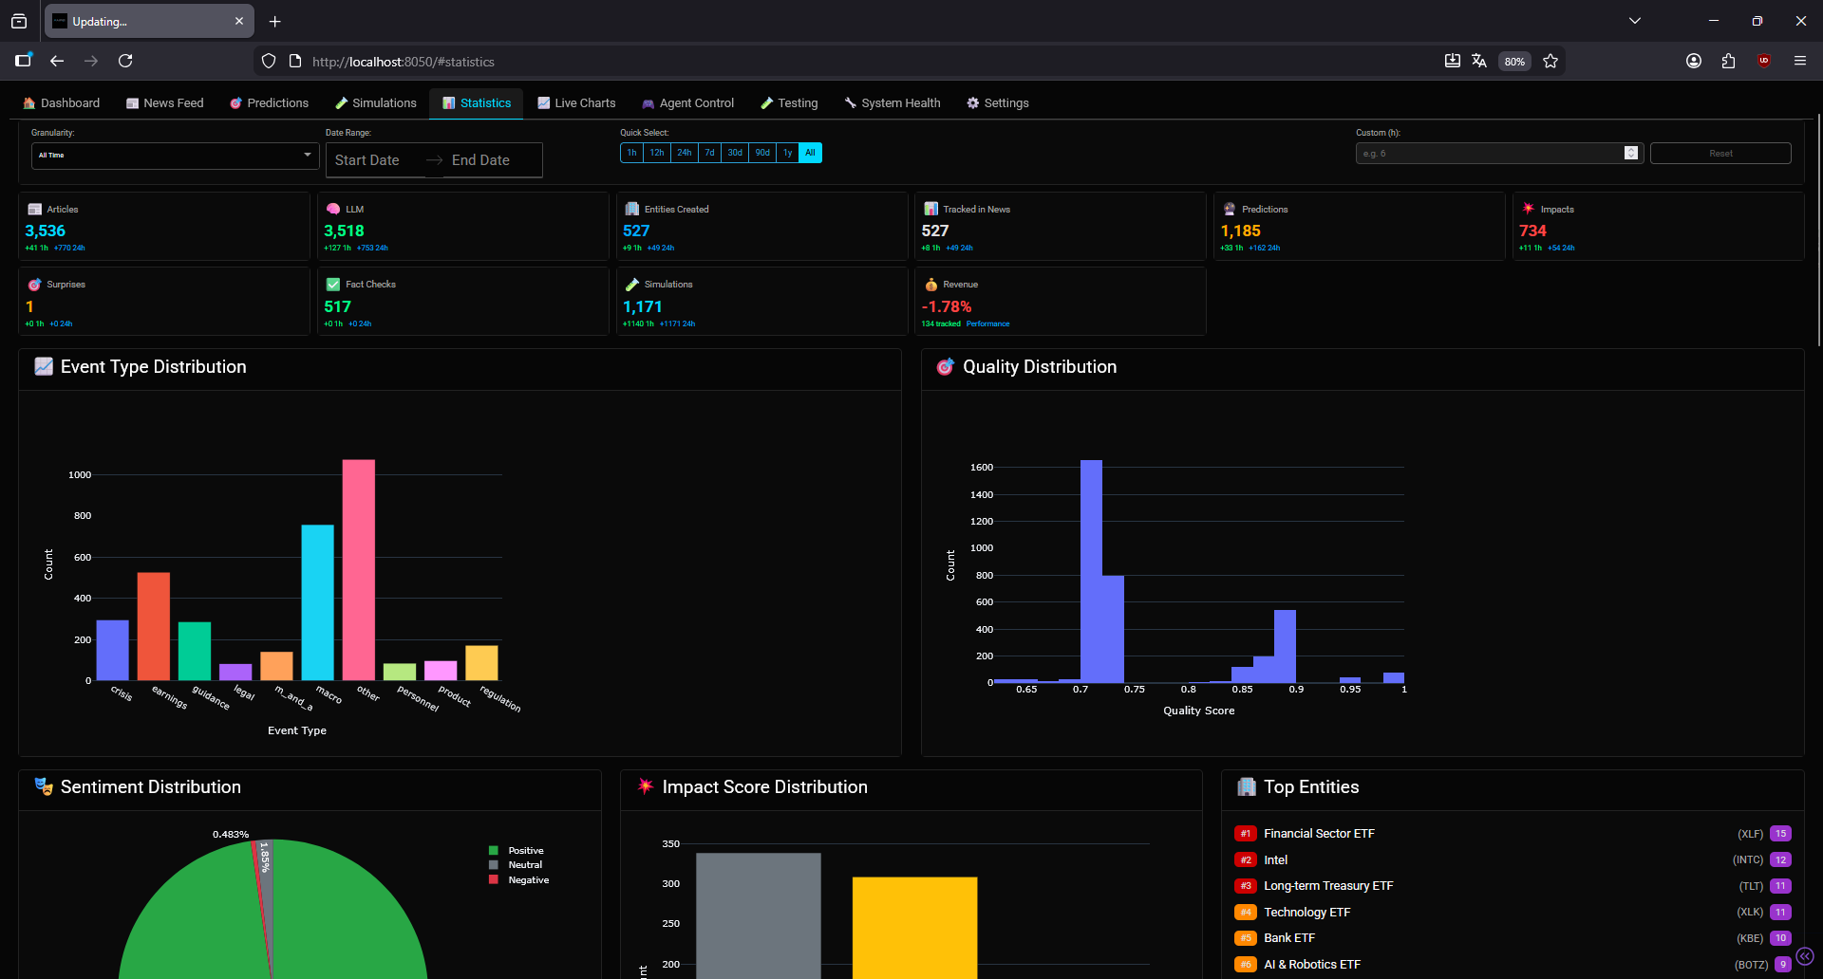Select the 1y quick range
The height and width of the screenshot is (979, 1823).
coord(787,153)
